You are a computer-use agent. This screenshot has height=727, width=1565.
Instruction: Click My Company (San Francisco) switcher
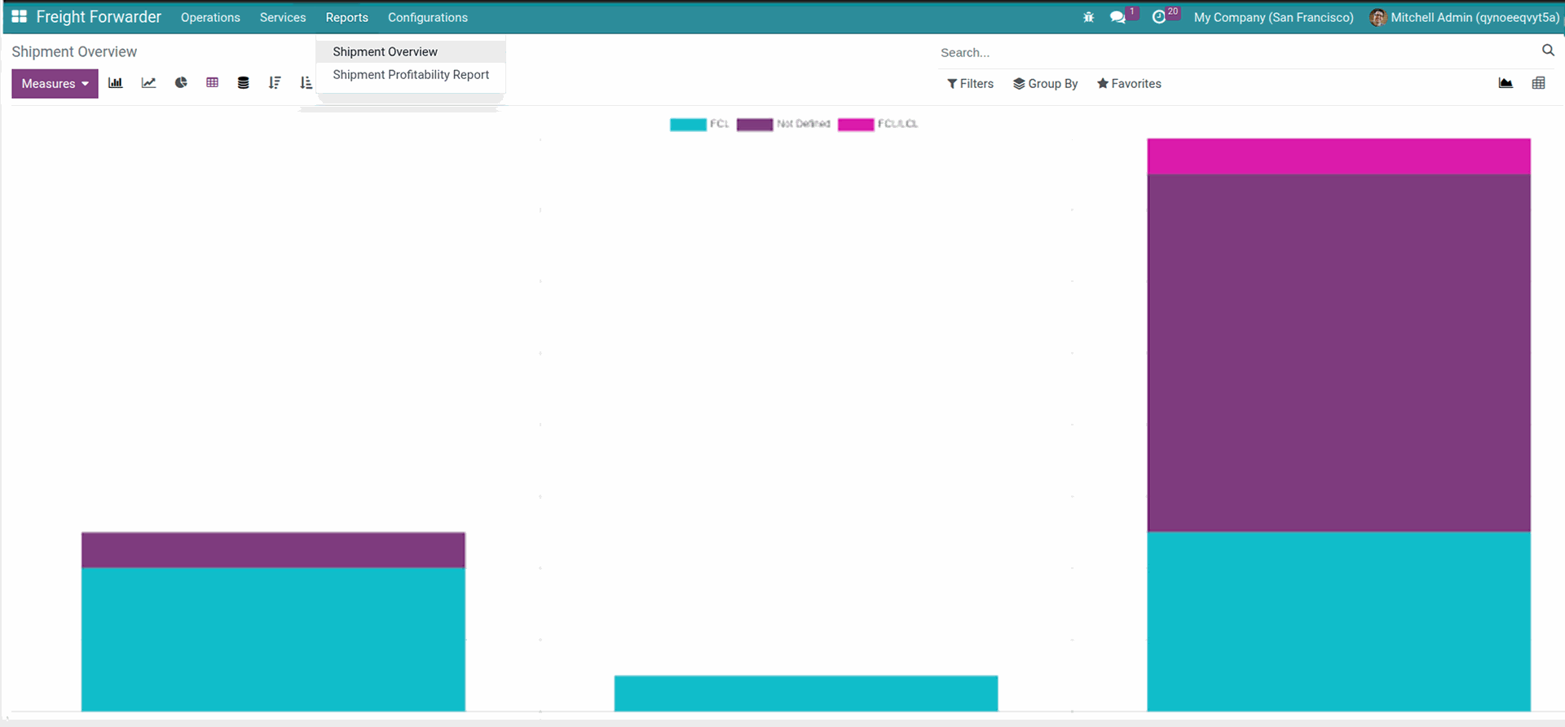[1273, 17]
